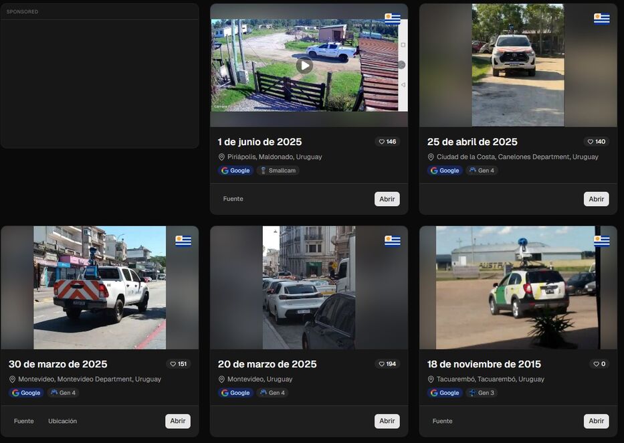Screen dimensions: 624x443
Task: Click Abrir on 30 de marzo card
Action: [x=178, y=421]
